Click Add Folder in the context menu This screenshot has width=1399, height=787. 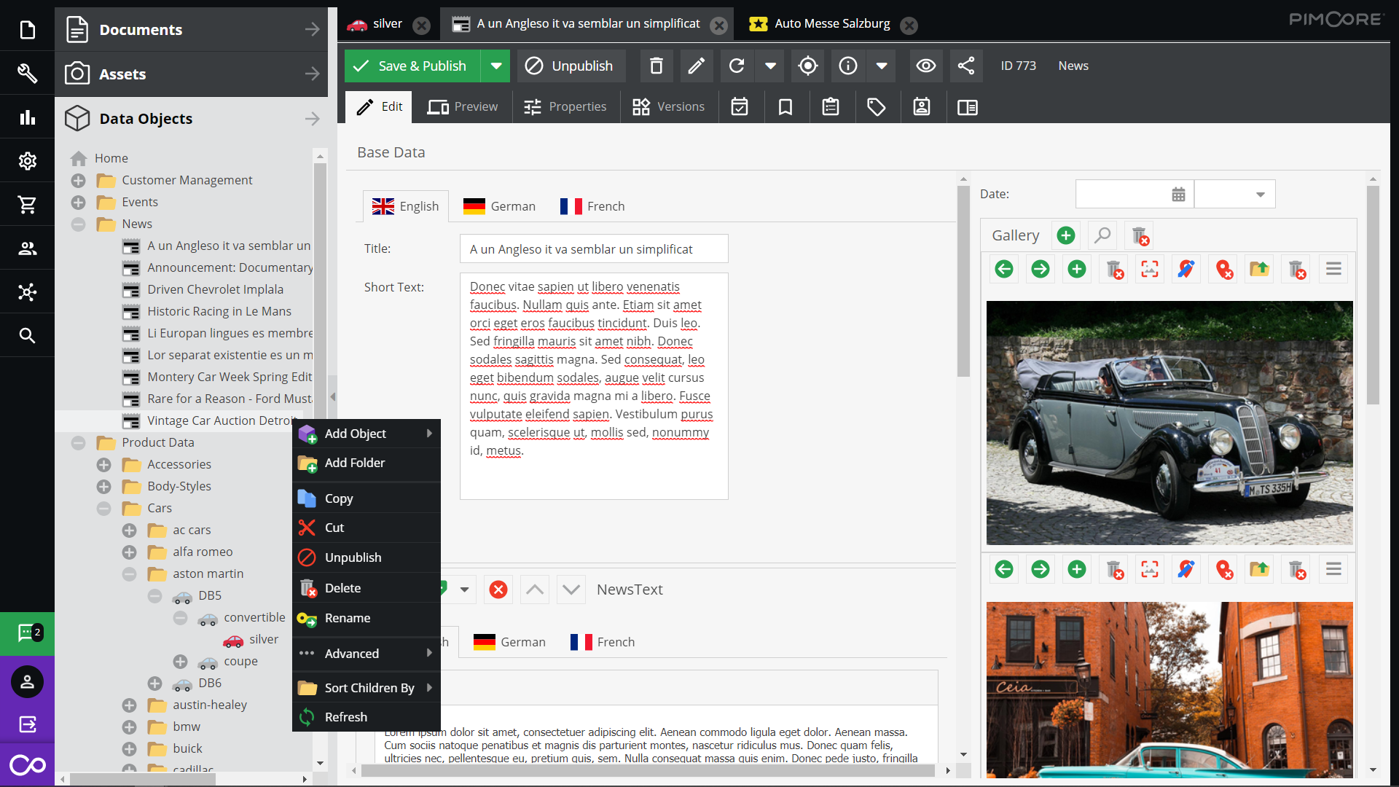click(x=355, y=463)
